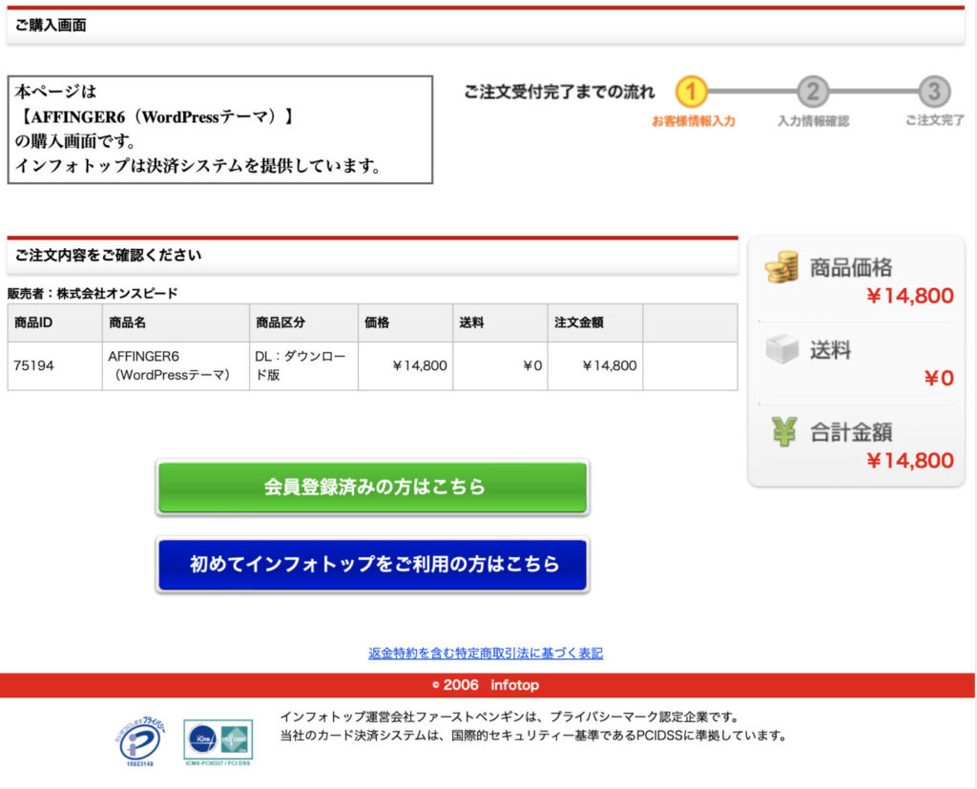
Task: Click the 送料 column header in table
Action: [x=500, y=322]
